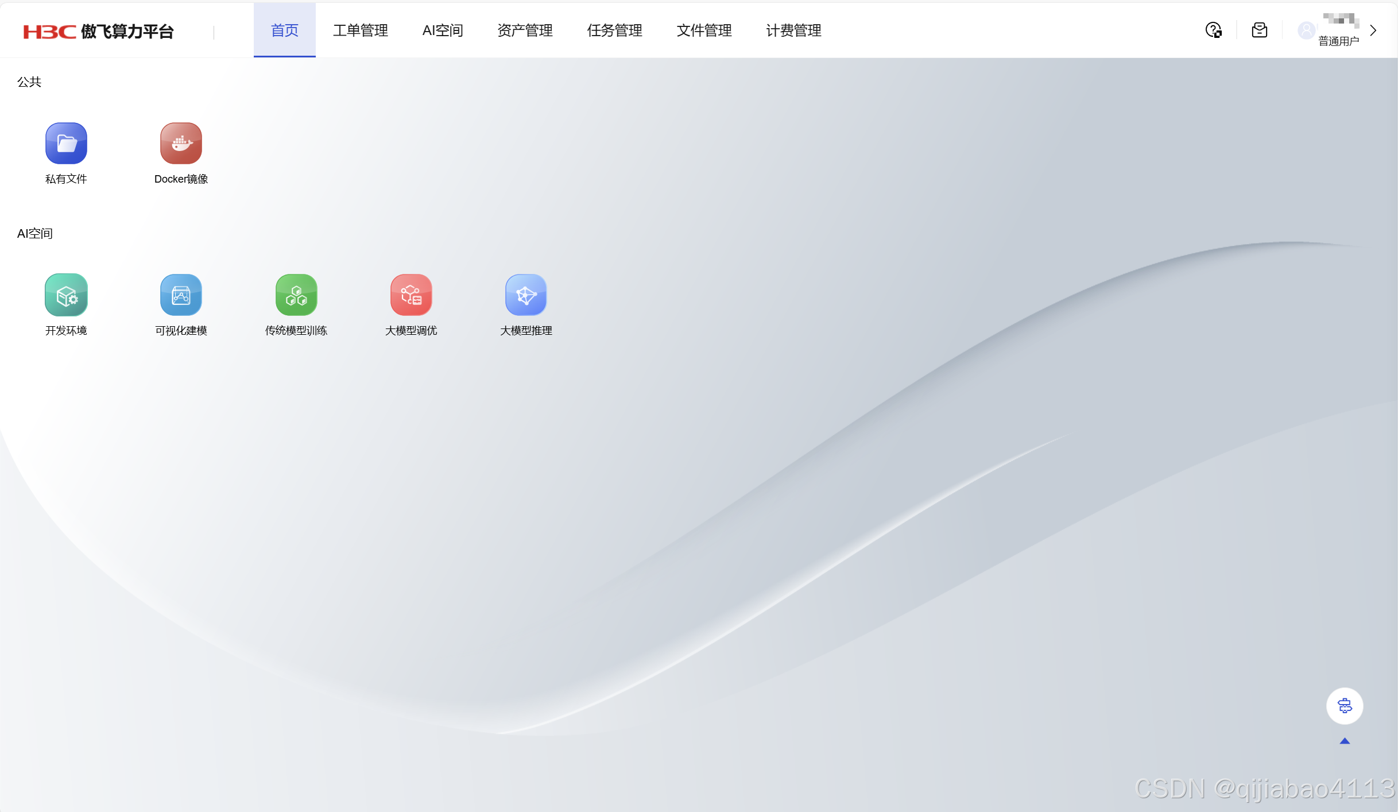
Task: Expand the user menu chevron arrow
Action: click(x=1373, y=30)
